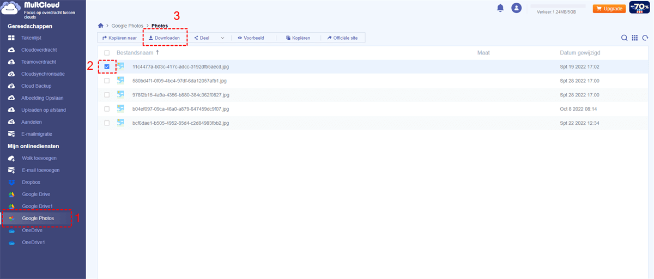Click the Takenlijst grid icon
The height and width of the screenshot is (279, 654).
pos(11,38)
